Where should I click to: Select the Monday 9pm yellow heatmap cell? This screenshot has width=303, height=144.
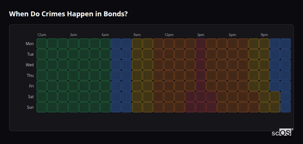[x=264, y=44]
